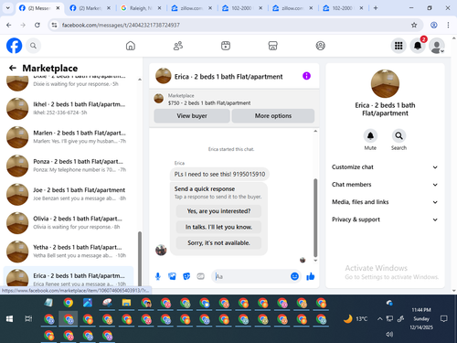Click More options button
The image size is (457, 343).
(273, 116)
